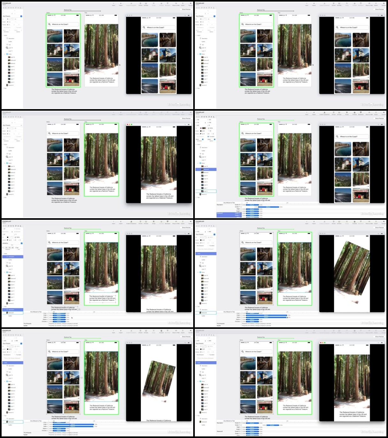Open Size Presets dropdown in large tilted-preview frame
Screen dimensions: 388x438
(205, 234)
